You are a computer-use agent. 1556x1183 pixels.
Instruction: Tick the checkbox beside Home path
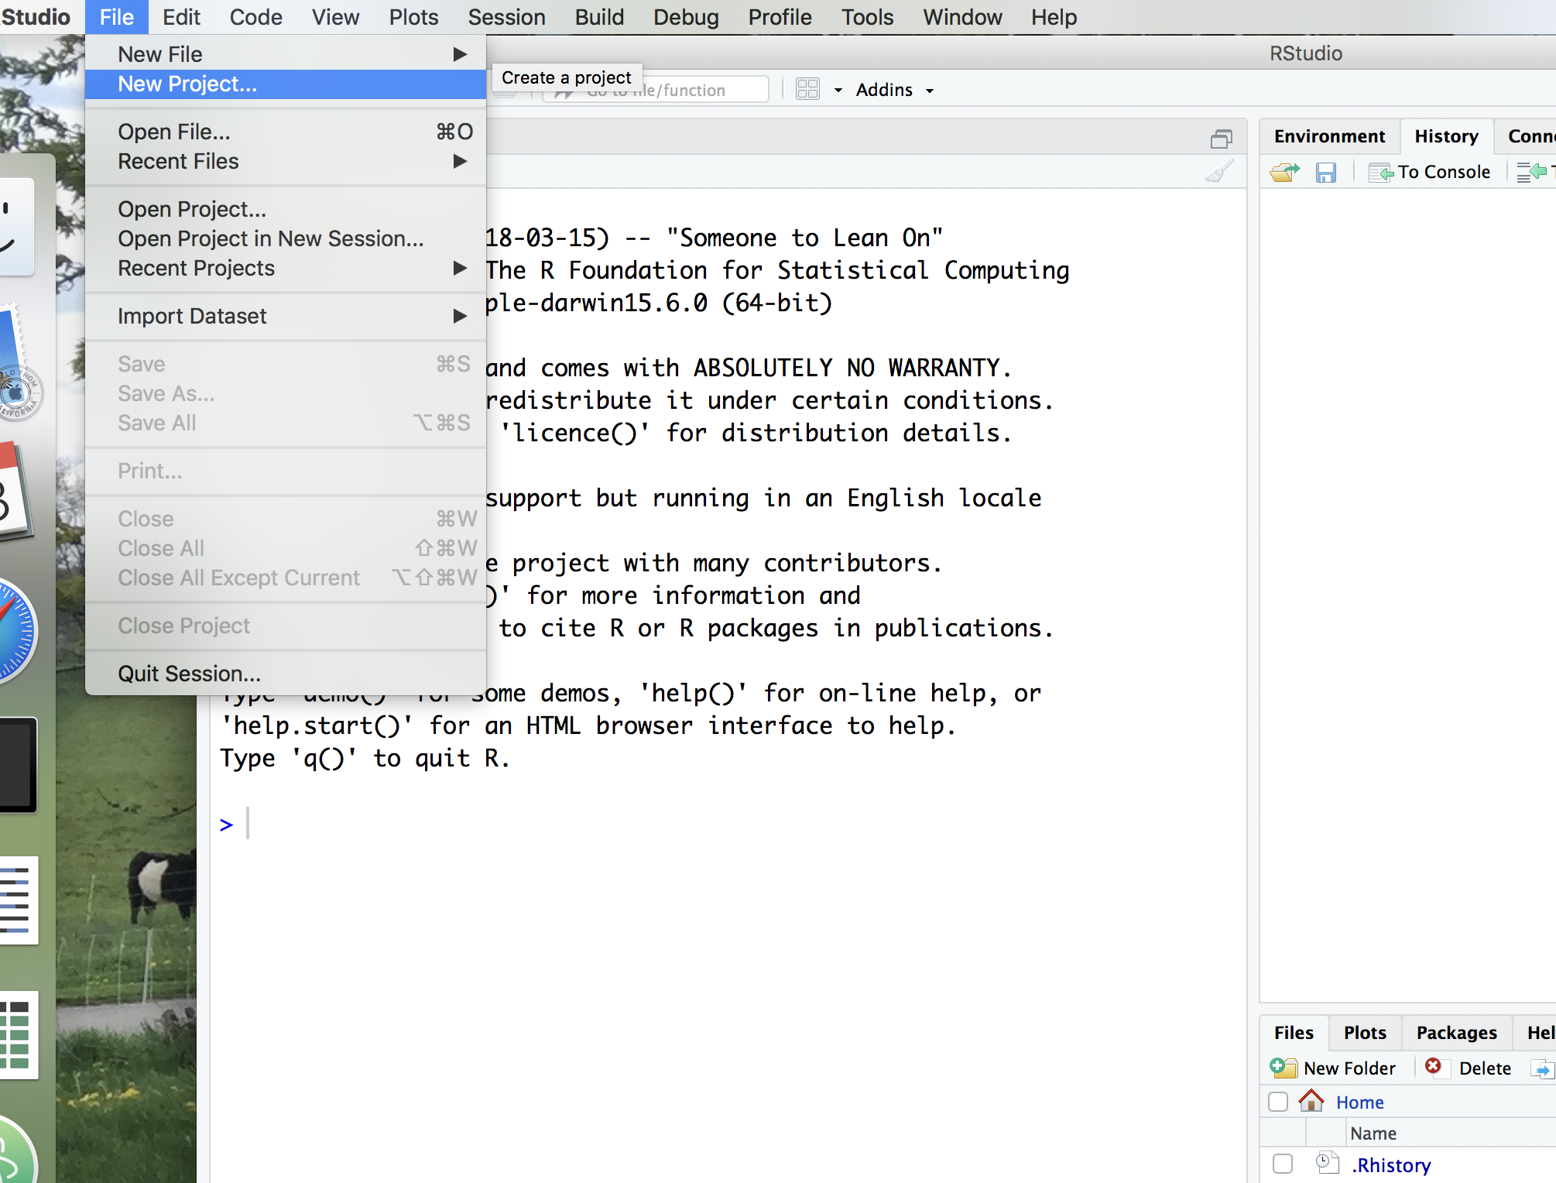[x=1278, y=1102]
